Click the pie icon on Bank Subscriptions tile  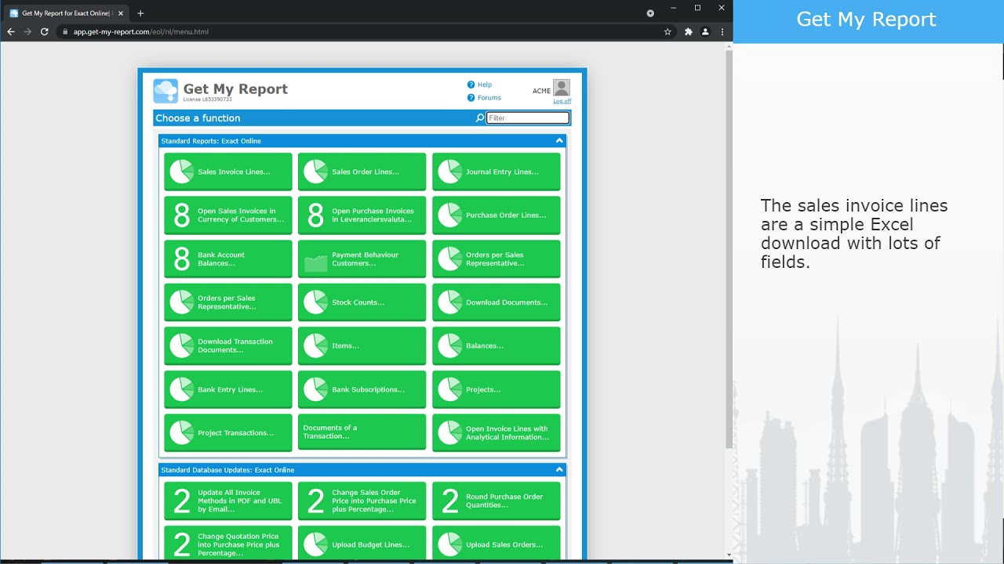click(315, 389)
